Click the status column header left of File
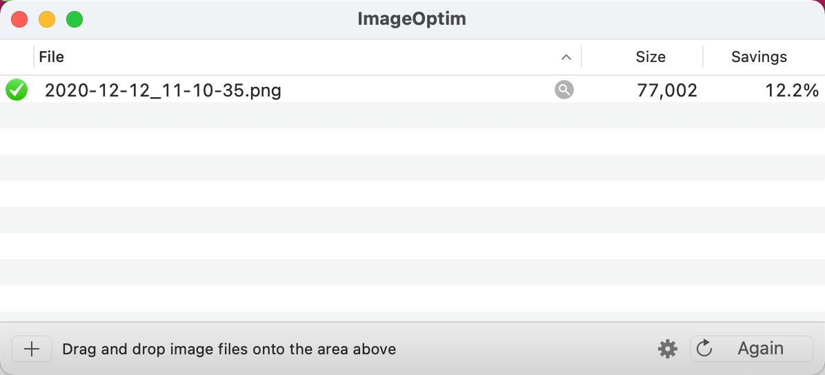825x375 pixels. pos(17,57)
